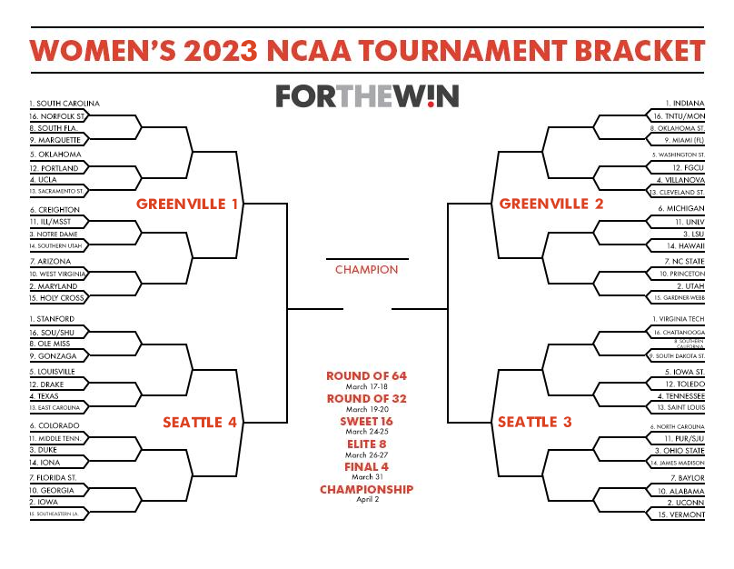Choose the 2. Iowa team entry

[x=44, y=502]
